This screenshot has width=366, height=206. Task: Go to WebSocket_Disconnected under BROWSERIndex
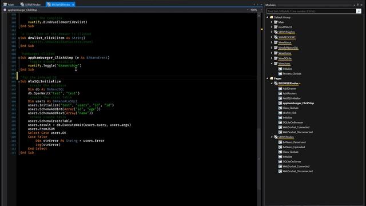pos(297,132)
